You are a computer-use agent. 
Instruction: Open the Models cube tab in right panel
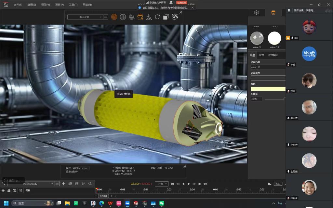(x=256, y=13)
